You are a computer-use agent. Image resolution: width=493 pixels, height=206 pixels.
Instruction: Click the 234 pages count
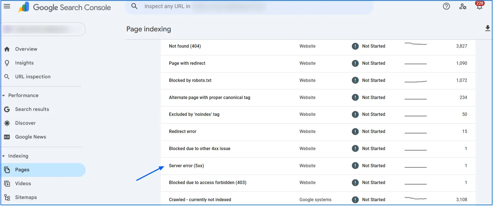pyautogui.click(x=463, y=97)
